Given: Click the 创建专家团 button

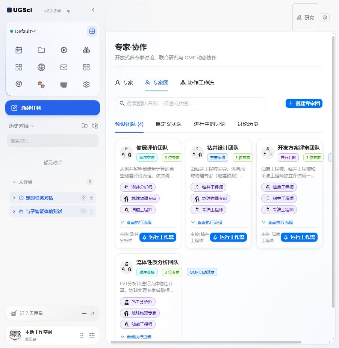Looking at the screenshot, I should [304, 103].
